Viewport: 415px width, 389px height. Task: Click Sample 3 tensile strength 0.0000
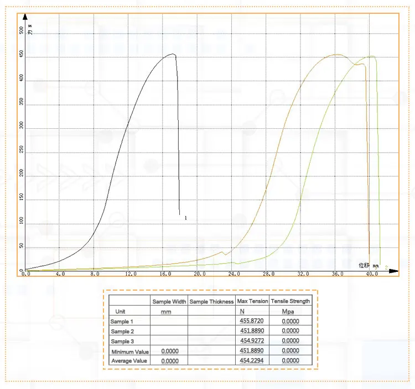[x=290, y=340]
